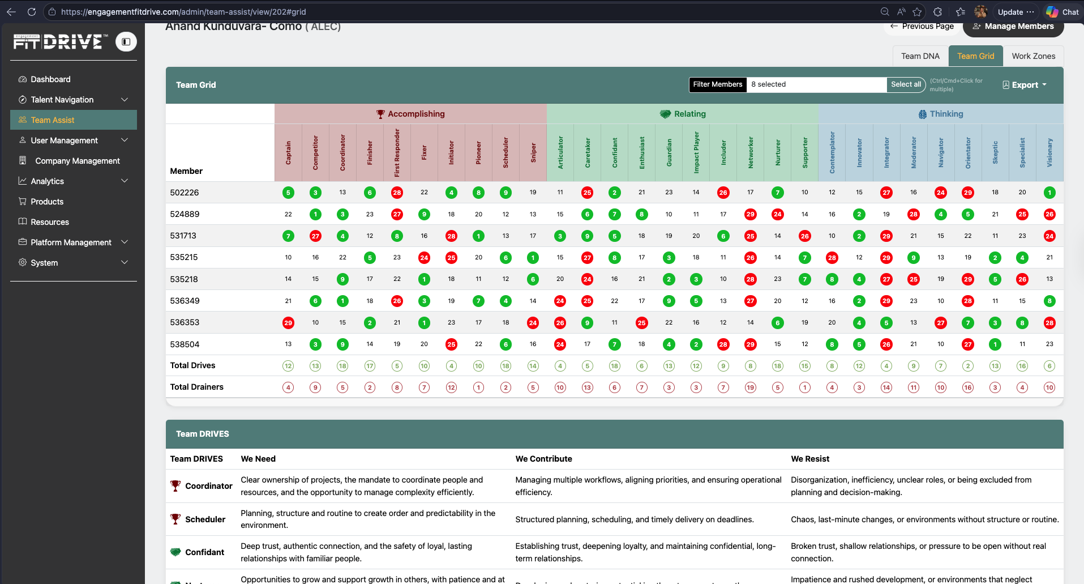Expand the Platform Management submenu chevron
This screenshot has width=1084, height=584.
pyautogui.click(x=125, y=242)
